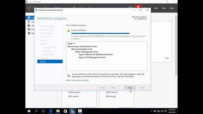Click the Server Manager vertical scrollbar
The image size is (203, 114).
click(x=176, y=45)
